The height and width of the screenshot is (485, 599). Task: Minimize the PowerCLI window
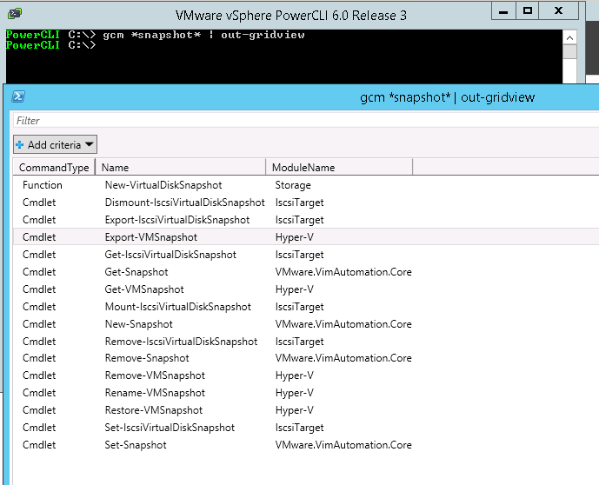503,11
